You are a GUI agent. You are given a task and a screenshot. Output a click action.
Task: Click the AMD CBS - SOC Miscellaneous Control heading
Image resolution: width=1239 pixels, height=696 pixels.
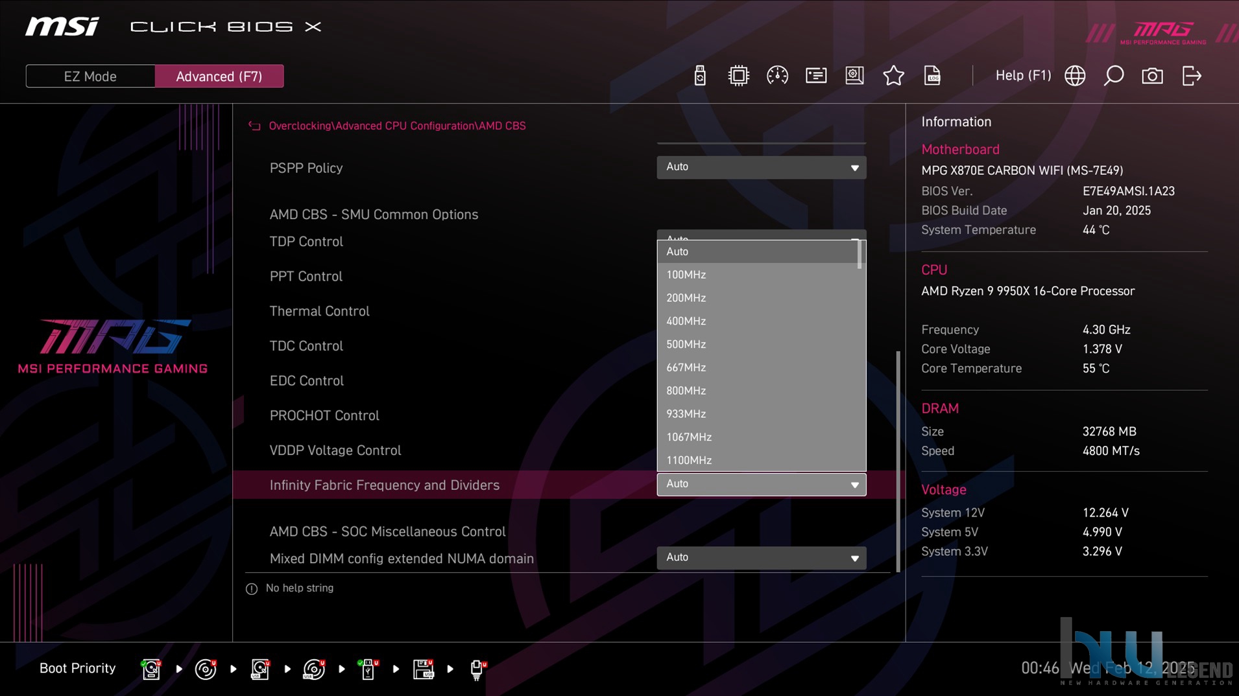[387, 531]
